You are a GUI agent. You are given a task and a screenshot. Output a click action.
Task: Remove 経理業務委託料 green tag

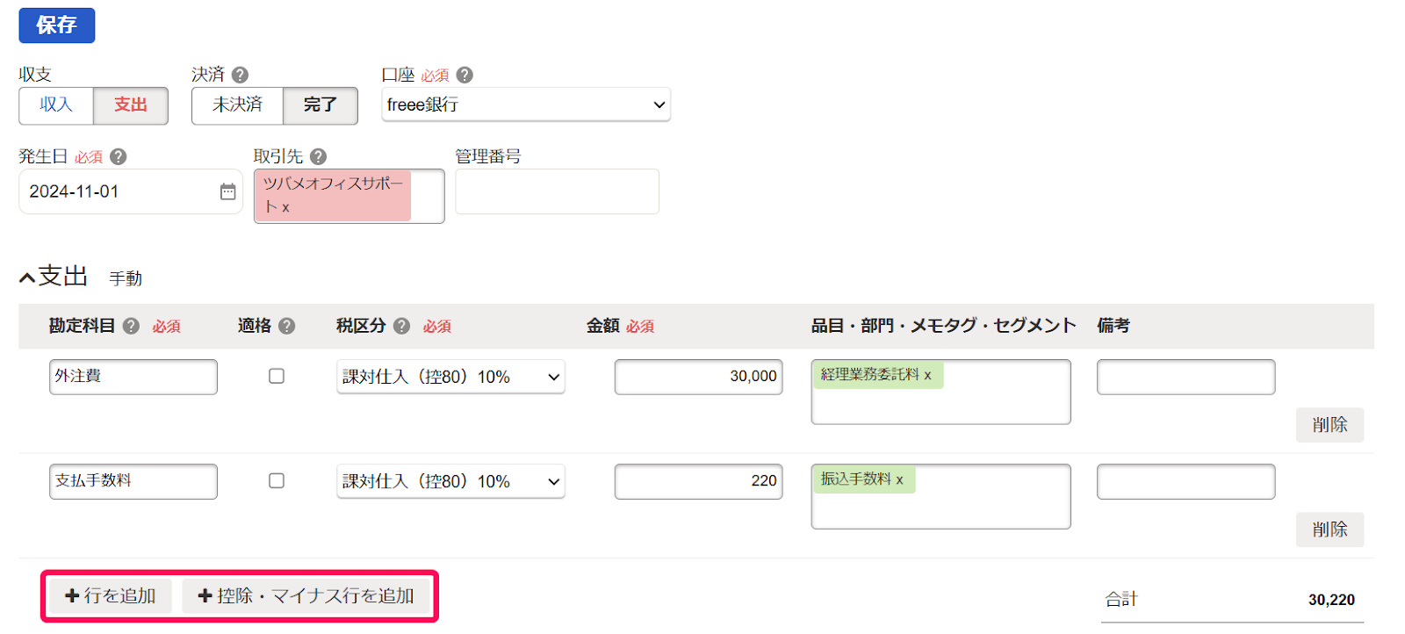coord(927,375)
